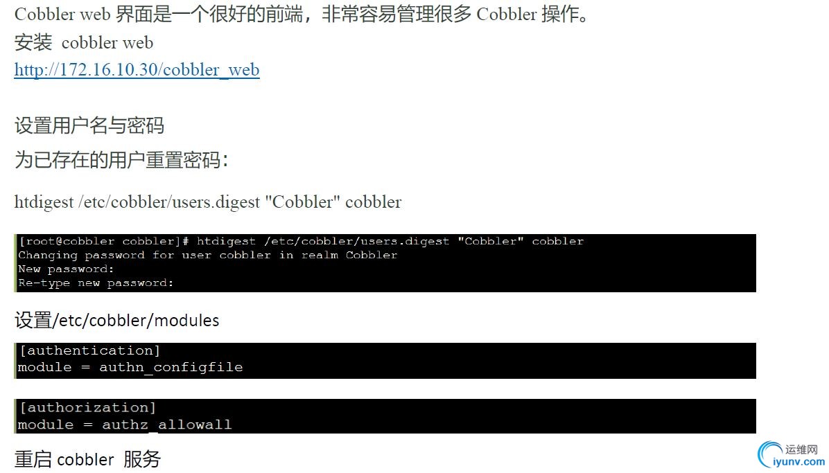The height and width of the screenshot is (473, 829).
Task: Click the intro sentence about Cobbler web 界面
Action: [x=302, y=14]
